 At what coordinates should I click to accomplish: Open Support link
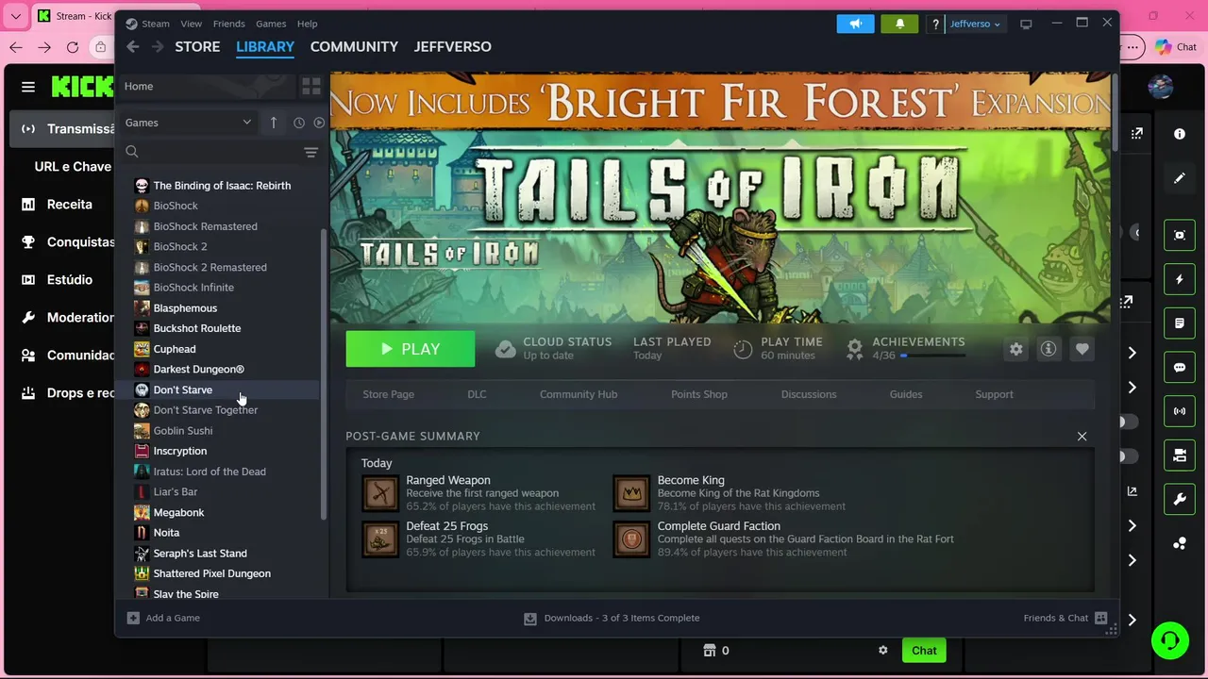[994, 394]
